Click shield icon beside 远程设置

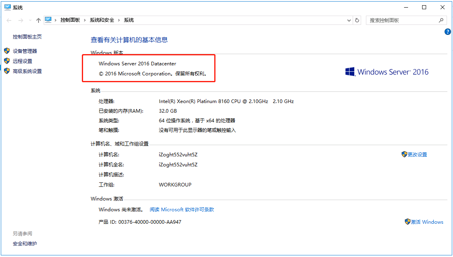(x=7, y=61)
